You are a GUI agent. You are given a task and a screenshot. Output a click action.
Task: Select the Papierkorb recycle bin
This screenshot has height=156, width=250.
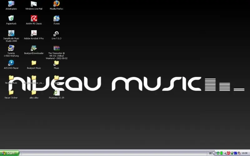[x=11, y=19]
